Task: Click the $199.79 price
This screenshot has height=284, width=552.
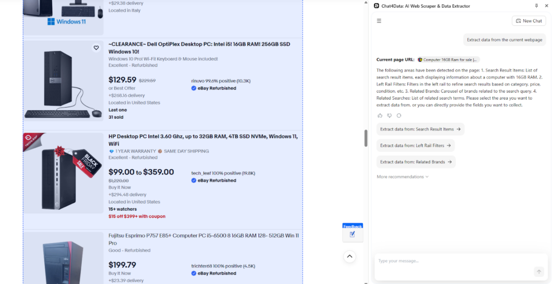Action: pos(122,265)
